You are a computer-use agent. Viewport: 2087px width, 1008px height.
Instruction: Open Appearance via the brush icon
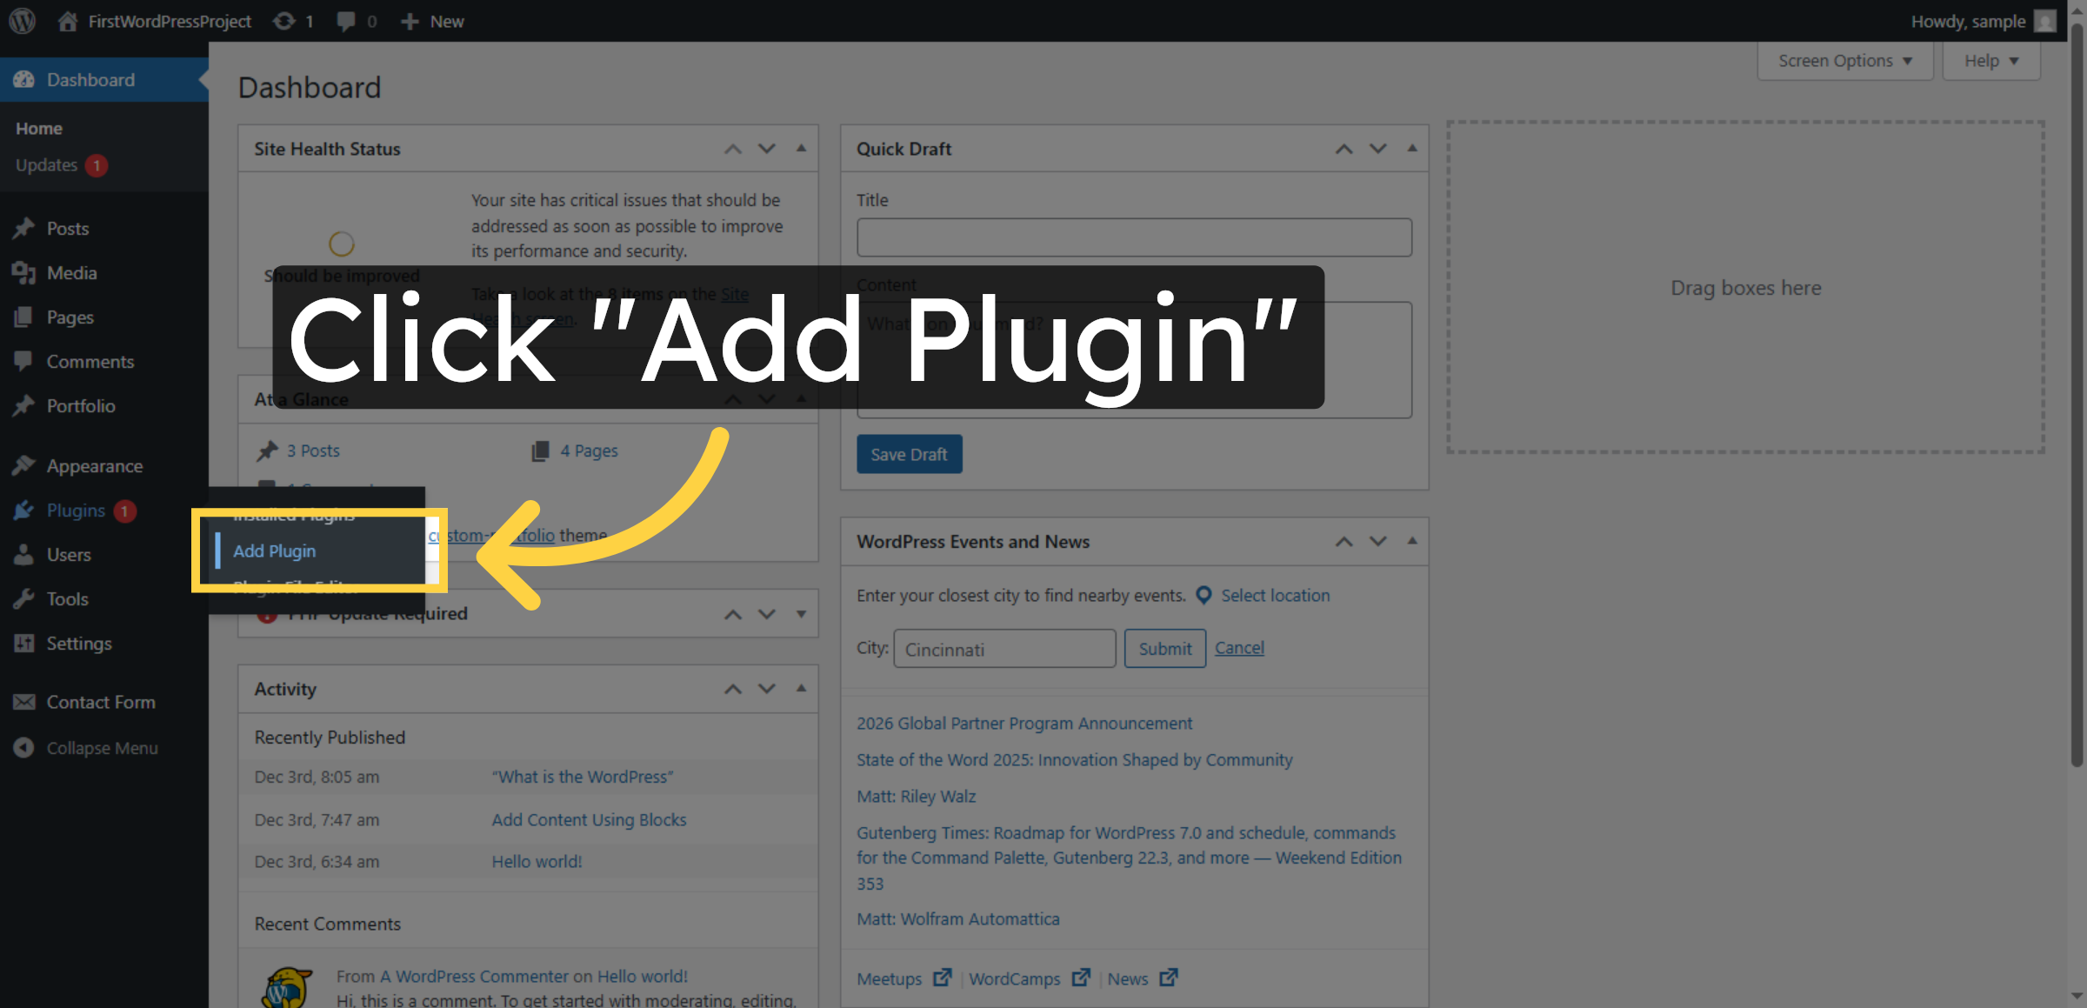(x=24, y=465)
